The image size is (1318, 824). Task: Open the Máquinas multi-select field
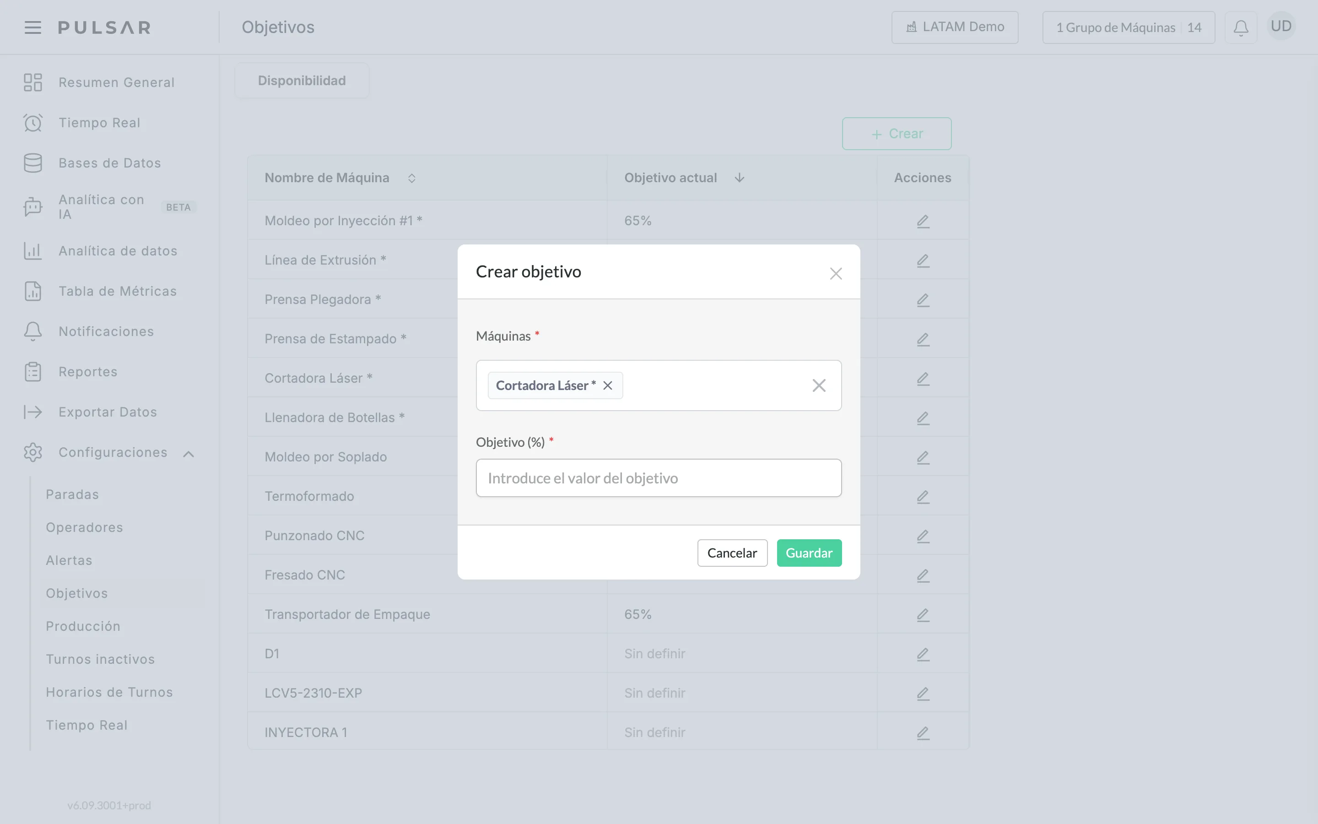[x=659, y=385]
